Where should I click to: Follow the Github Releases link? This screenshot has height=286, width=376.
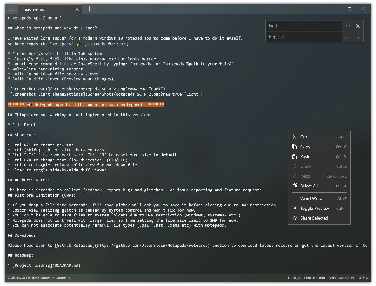pyautogui.click(x=75, y=245)
